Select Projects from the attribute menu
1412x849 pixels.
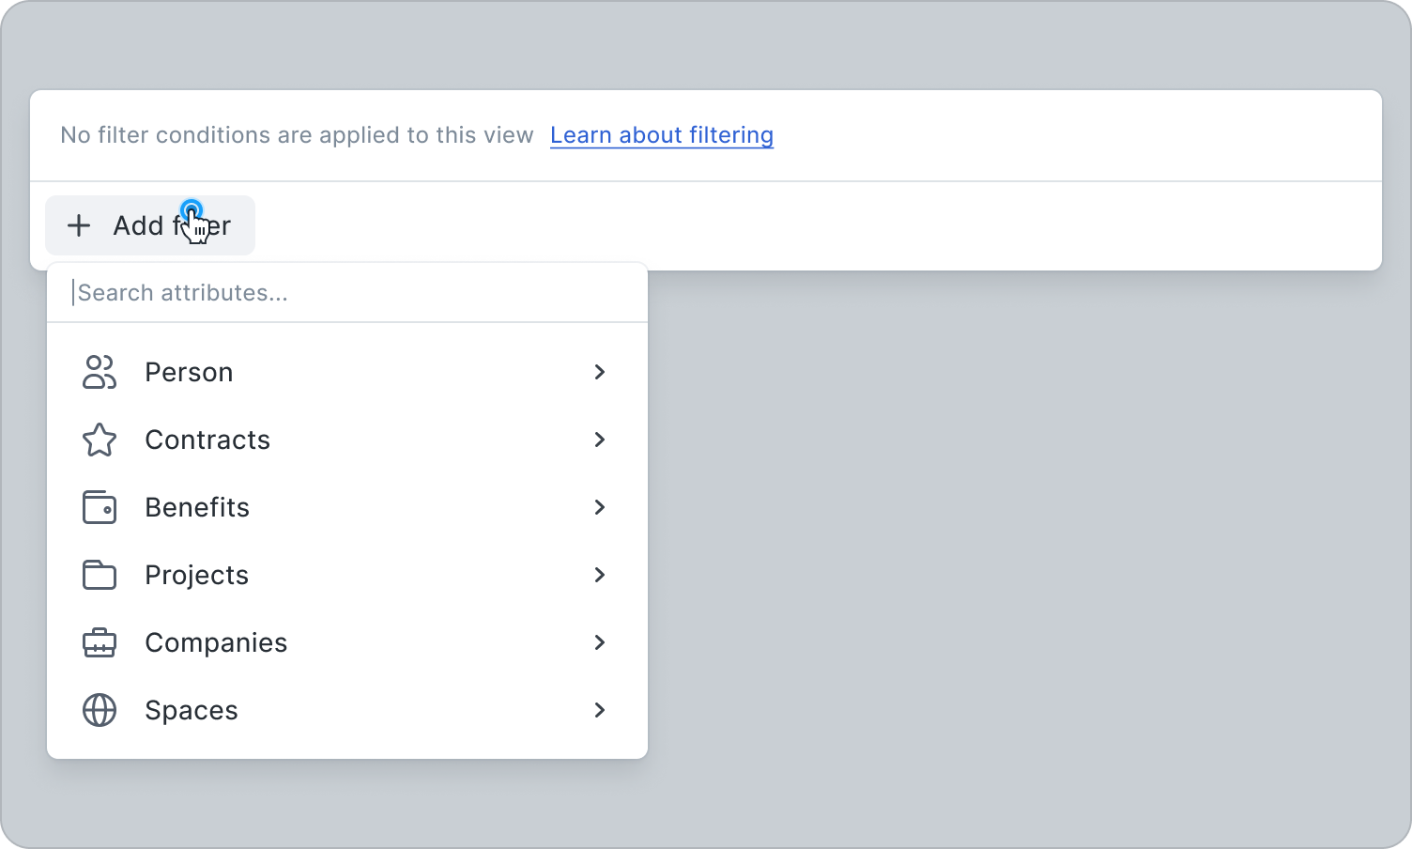pos(196,575)
